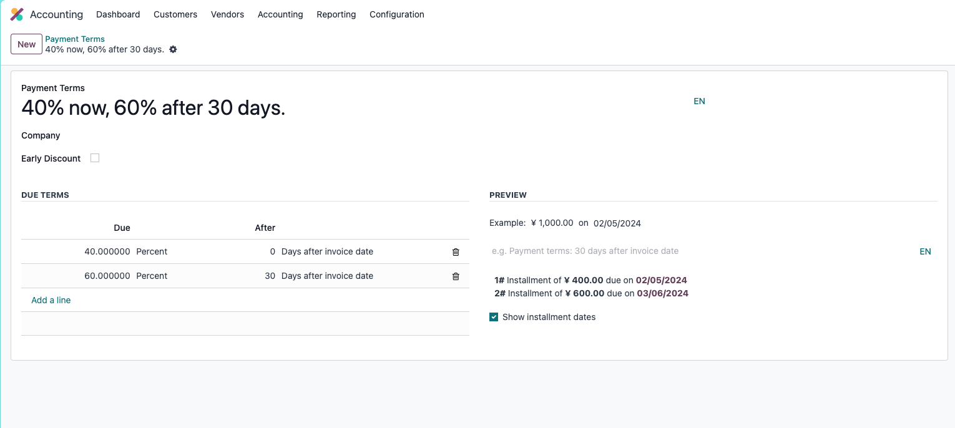
Task: Edit the 60.000000 due value cell
Action: (107, 276)
